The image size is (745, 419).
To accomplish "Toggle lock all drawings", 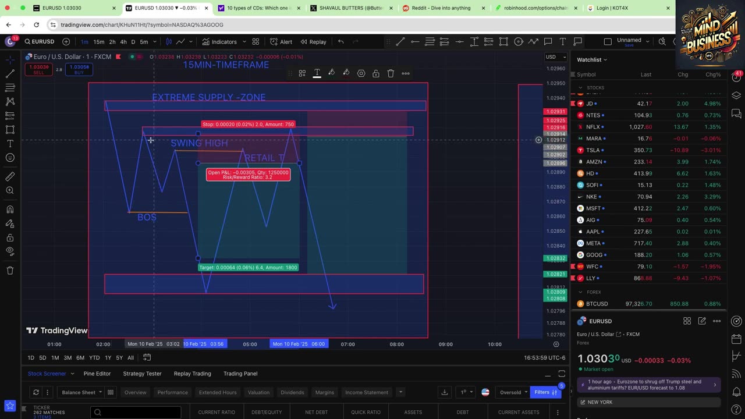I will pos(10,237).
